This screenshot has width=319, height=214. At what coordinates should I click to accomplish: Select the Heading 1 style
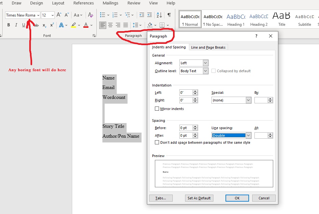pos(236,19)
